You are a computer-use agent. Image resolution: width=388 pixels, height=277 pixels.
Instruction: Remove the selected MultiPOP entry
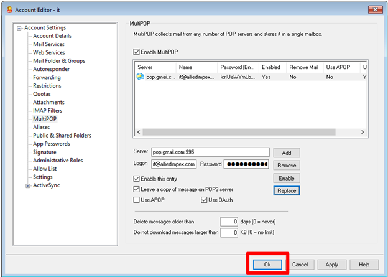pyautogui.click(x=286, y=166)
